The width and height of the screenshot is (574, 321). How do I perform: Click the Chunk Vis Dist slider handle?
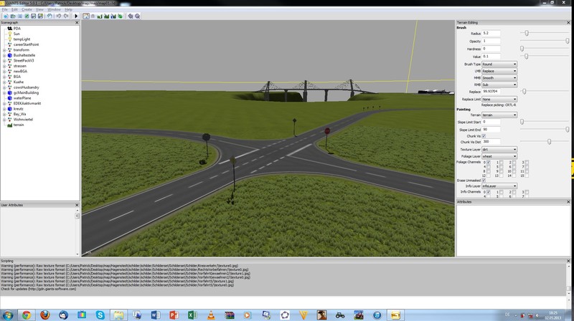pos(549,141)
